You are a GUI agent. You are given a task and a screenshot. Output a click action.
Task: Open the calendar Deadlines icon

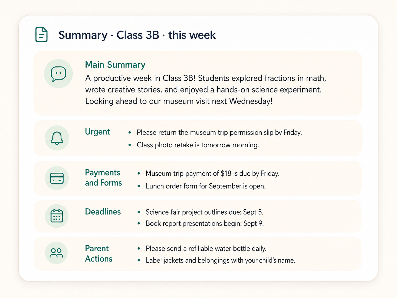[57, 216]
